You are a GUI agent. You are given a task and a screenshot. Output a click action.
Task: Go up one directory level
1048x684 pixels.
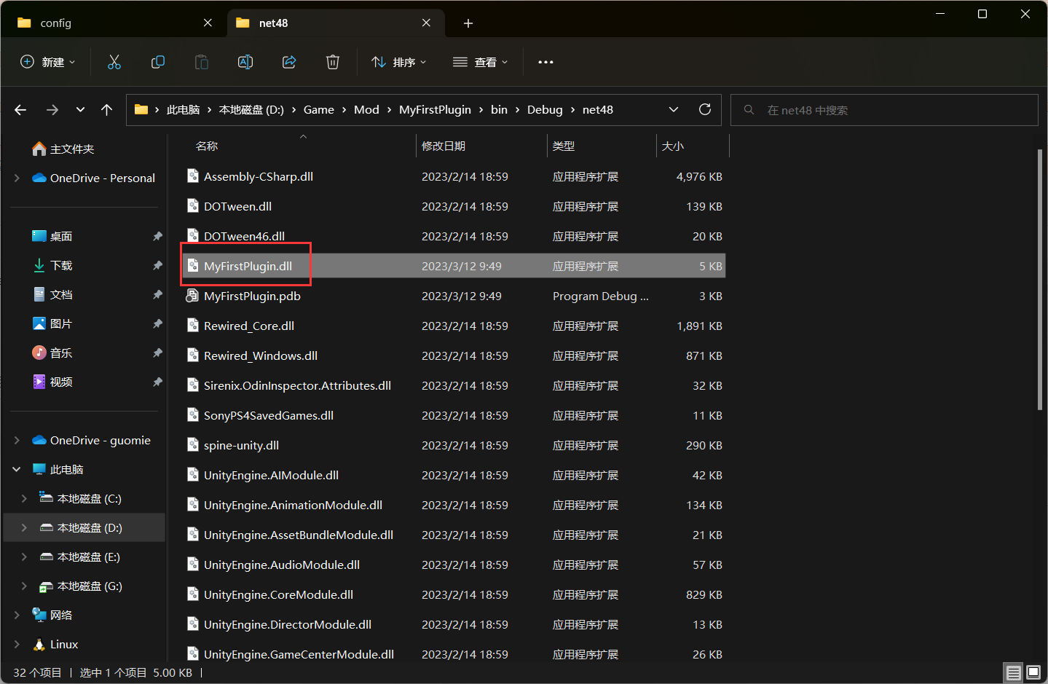[x=107, y=110]
